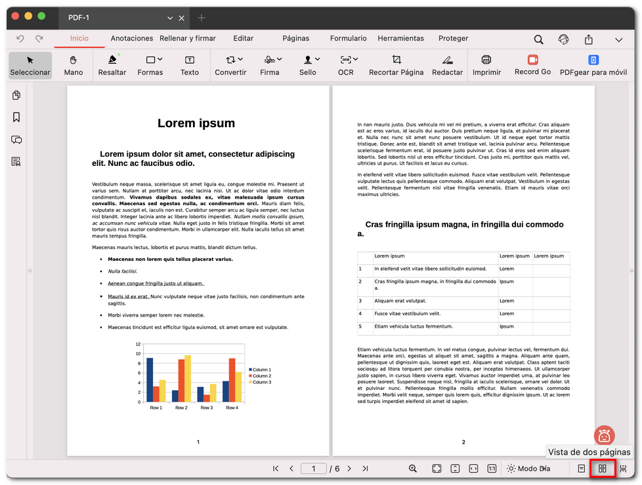
Task: Open the Herramientas tab
Action: (400, 39)
